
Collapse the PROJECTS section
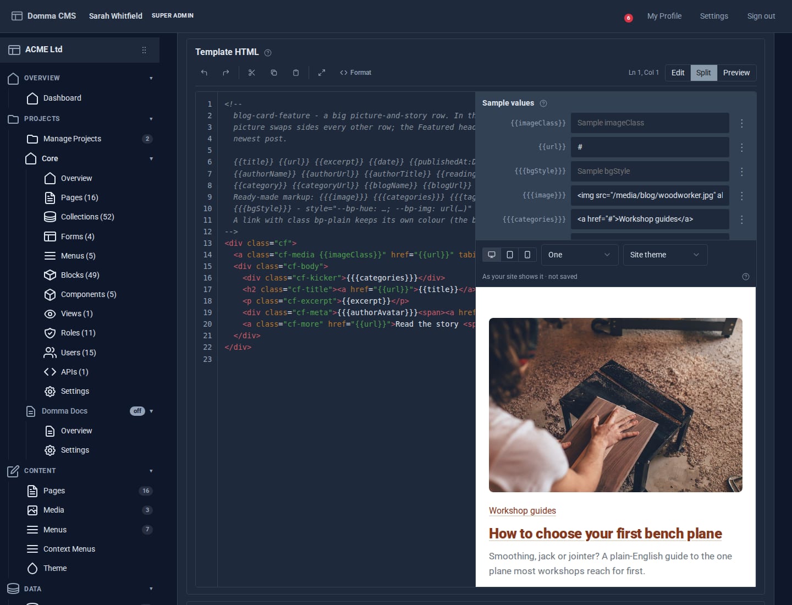point(151,119)
